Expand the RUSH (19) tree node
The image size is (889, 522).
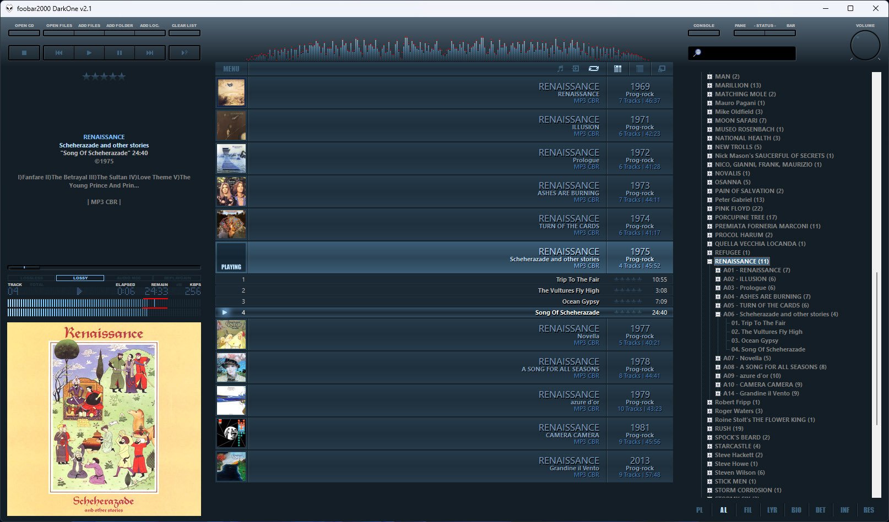(x=710, y=428)
